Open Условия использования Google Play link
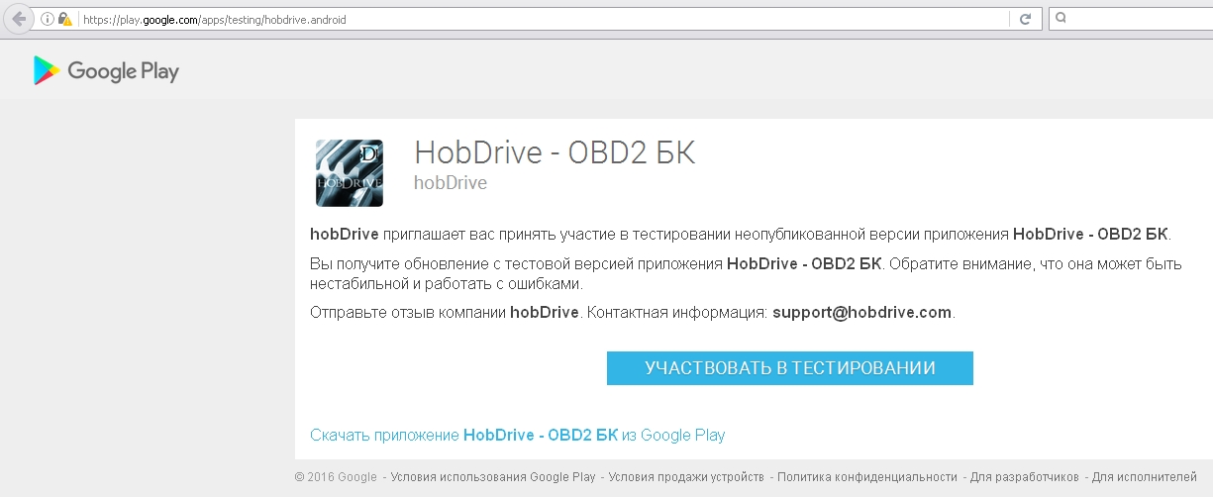Screen dimensions: 1213x497 (x=493, y=477)
